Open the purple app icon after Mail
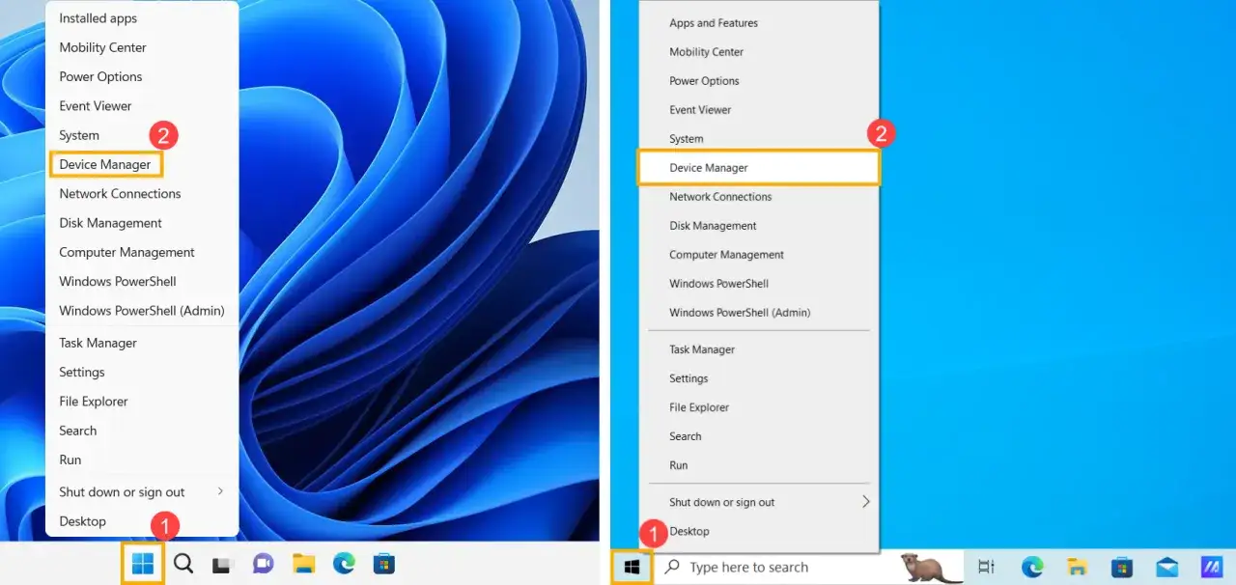1236x585 pixels. [1212, 567]
